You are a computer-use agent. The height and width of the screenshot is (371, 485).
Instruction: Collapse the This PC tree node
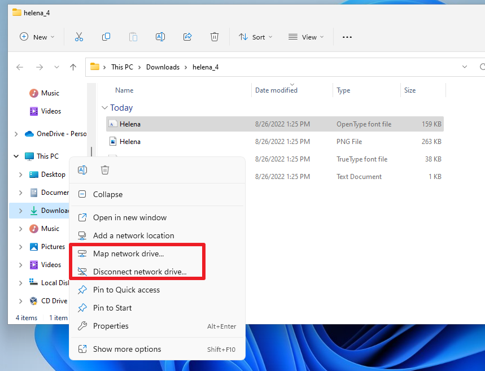point(16,156)
